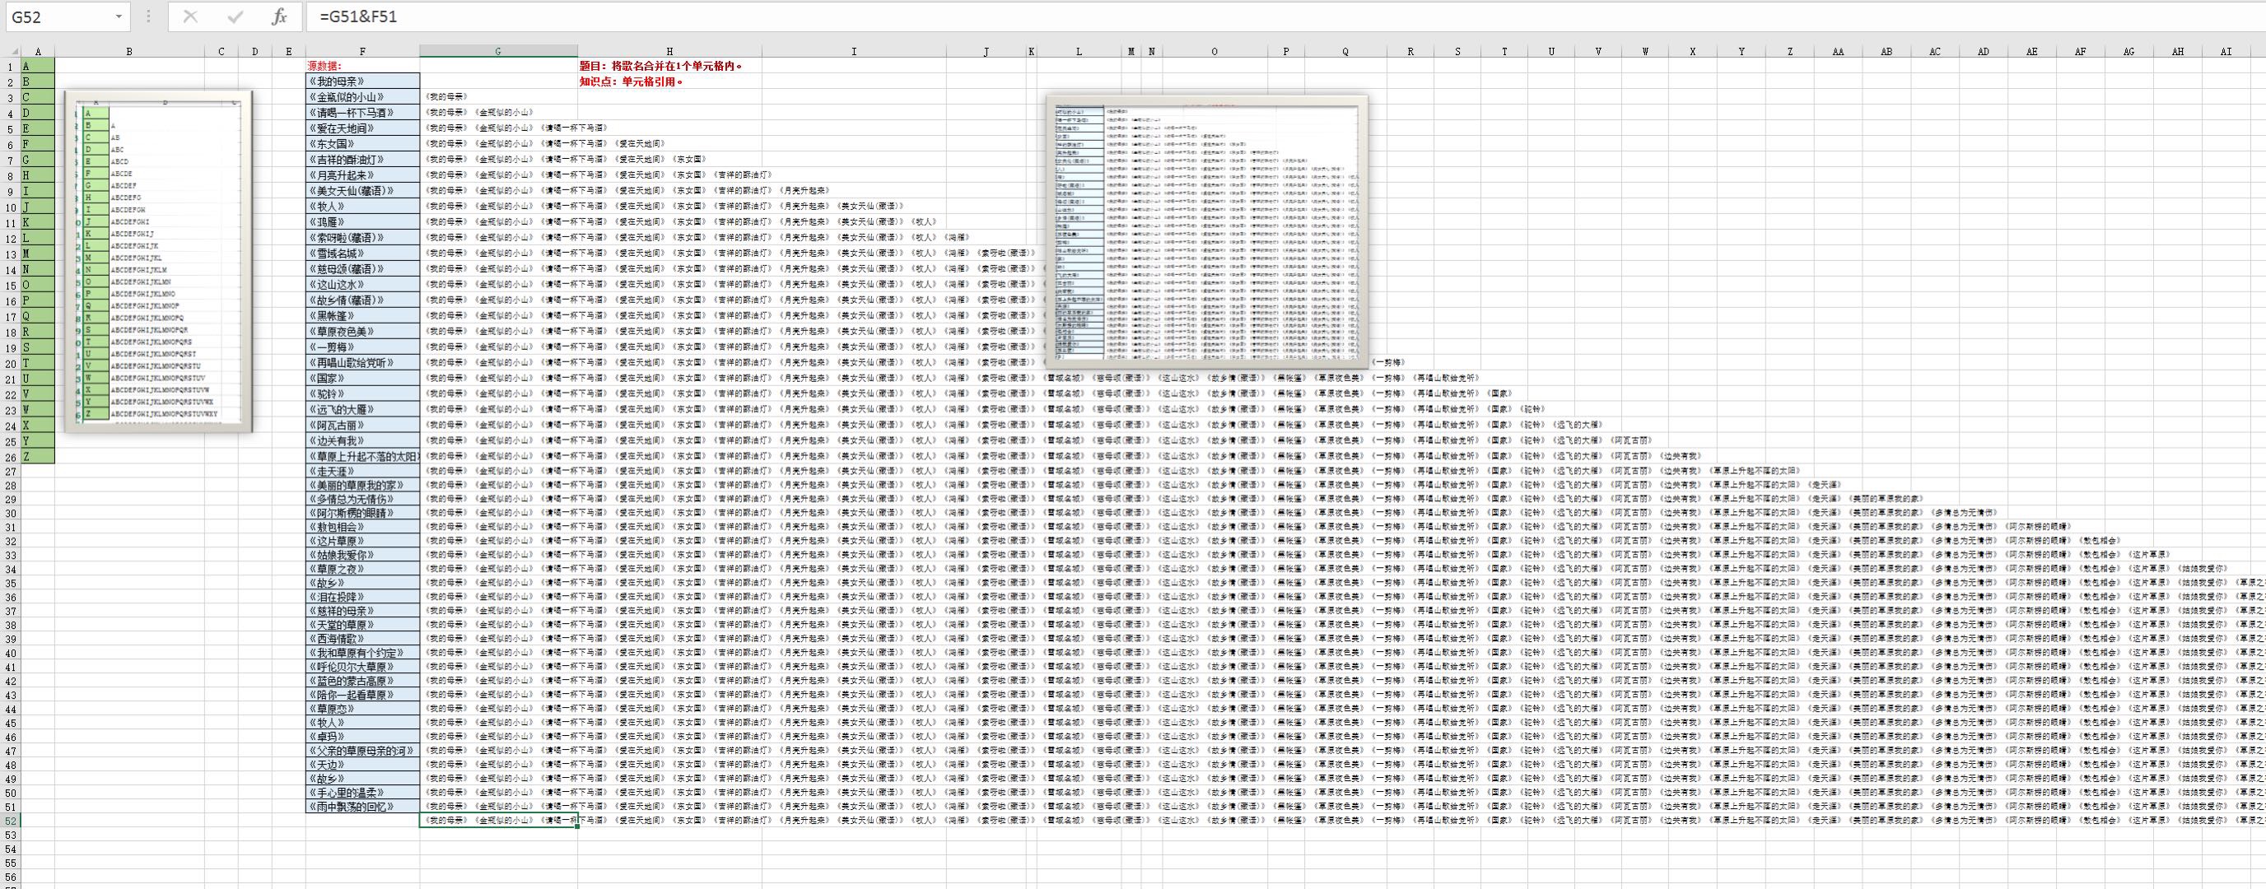2266x889 pixels.
Task: Click the Insert Function fx icon
Action: [279, 16]
